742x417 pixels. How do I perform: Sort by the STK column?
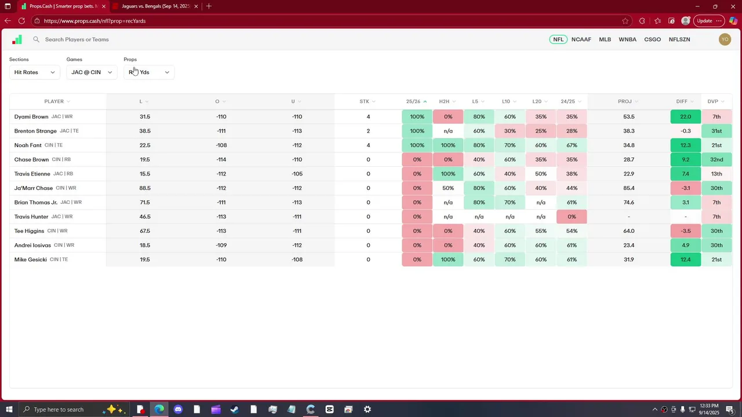(x=368, y=101)
